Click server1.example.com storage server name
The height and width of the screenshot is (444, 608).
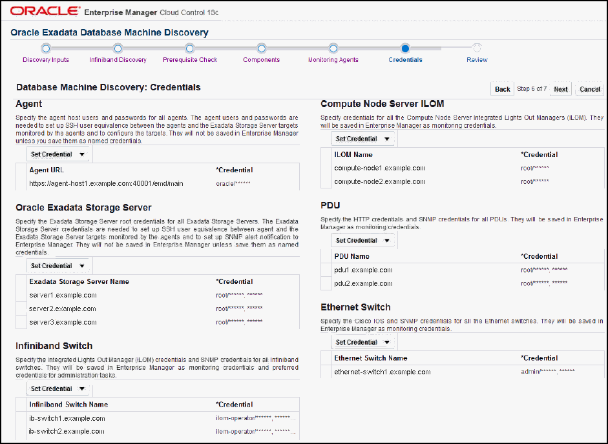pyautogui.click(x=63, y=295)
